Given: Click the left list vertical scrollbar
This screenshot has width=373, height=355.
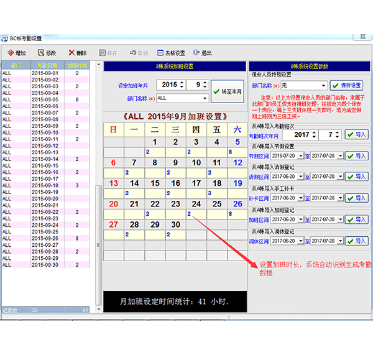Looking at the screenshot, I should (x=98, y=187).
